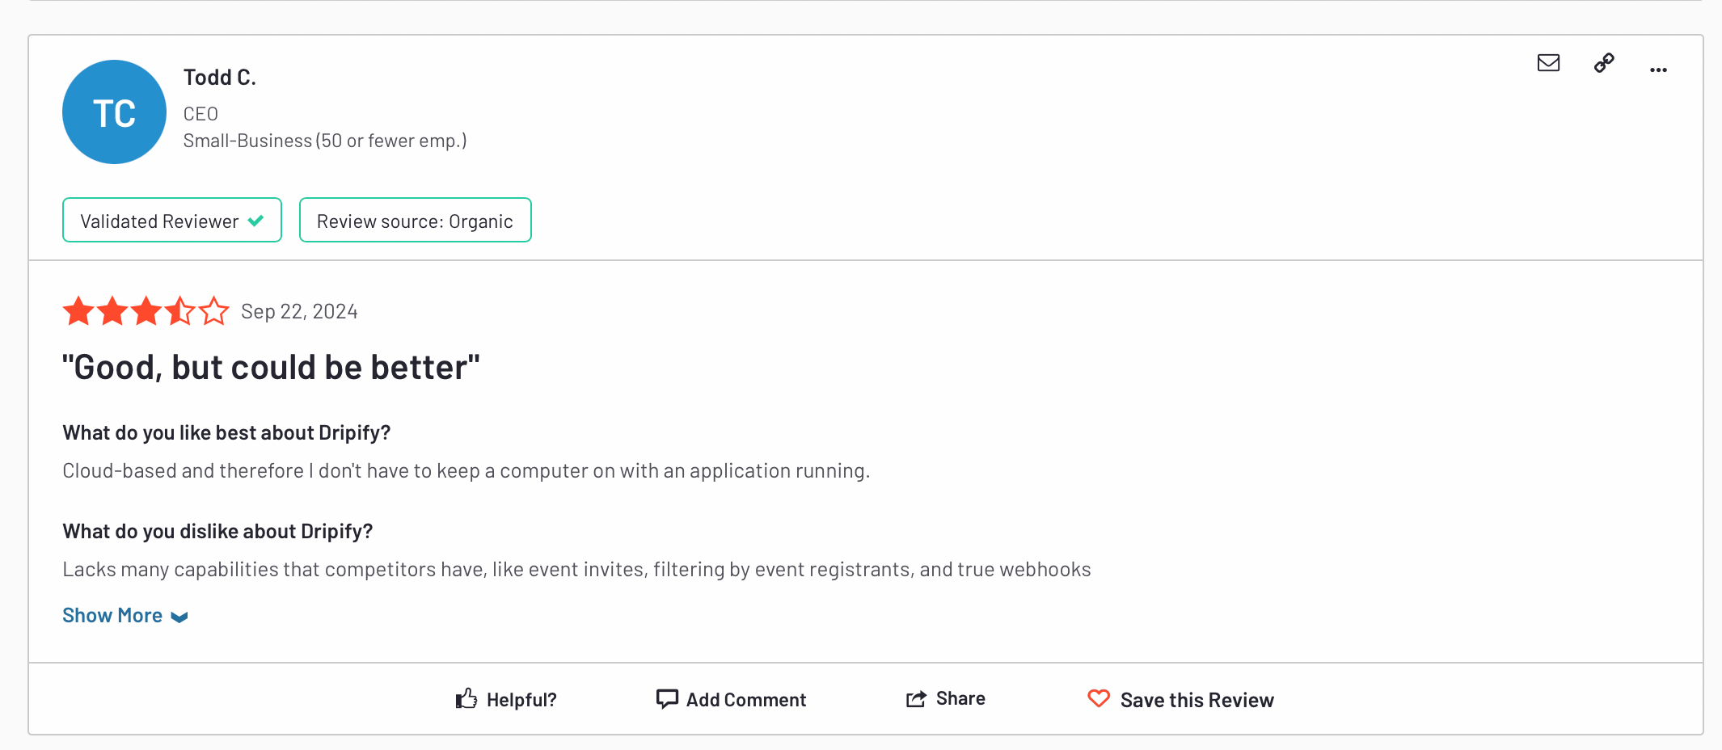
Task: Click the star rating display
Action: (x=146, y=311)
